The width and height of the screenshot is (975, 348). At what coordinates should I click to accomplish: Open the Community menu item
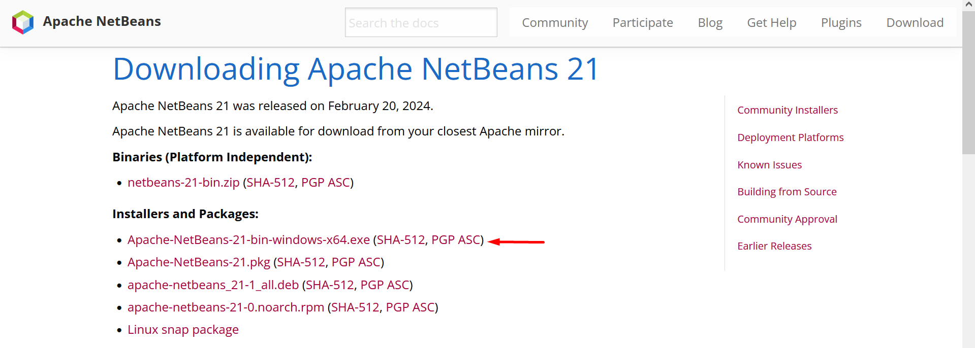click(x=555, y=23)
